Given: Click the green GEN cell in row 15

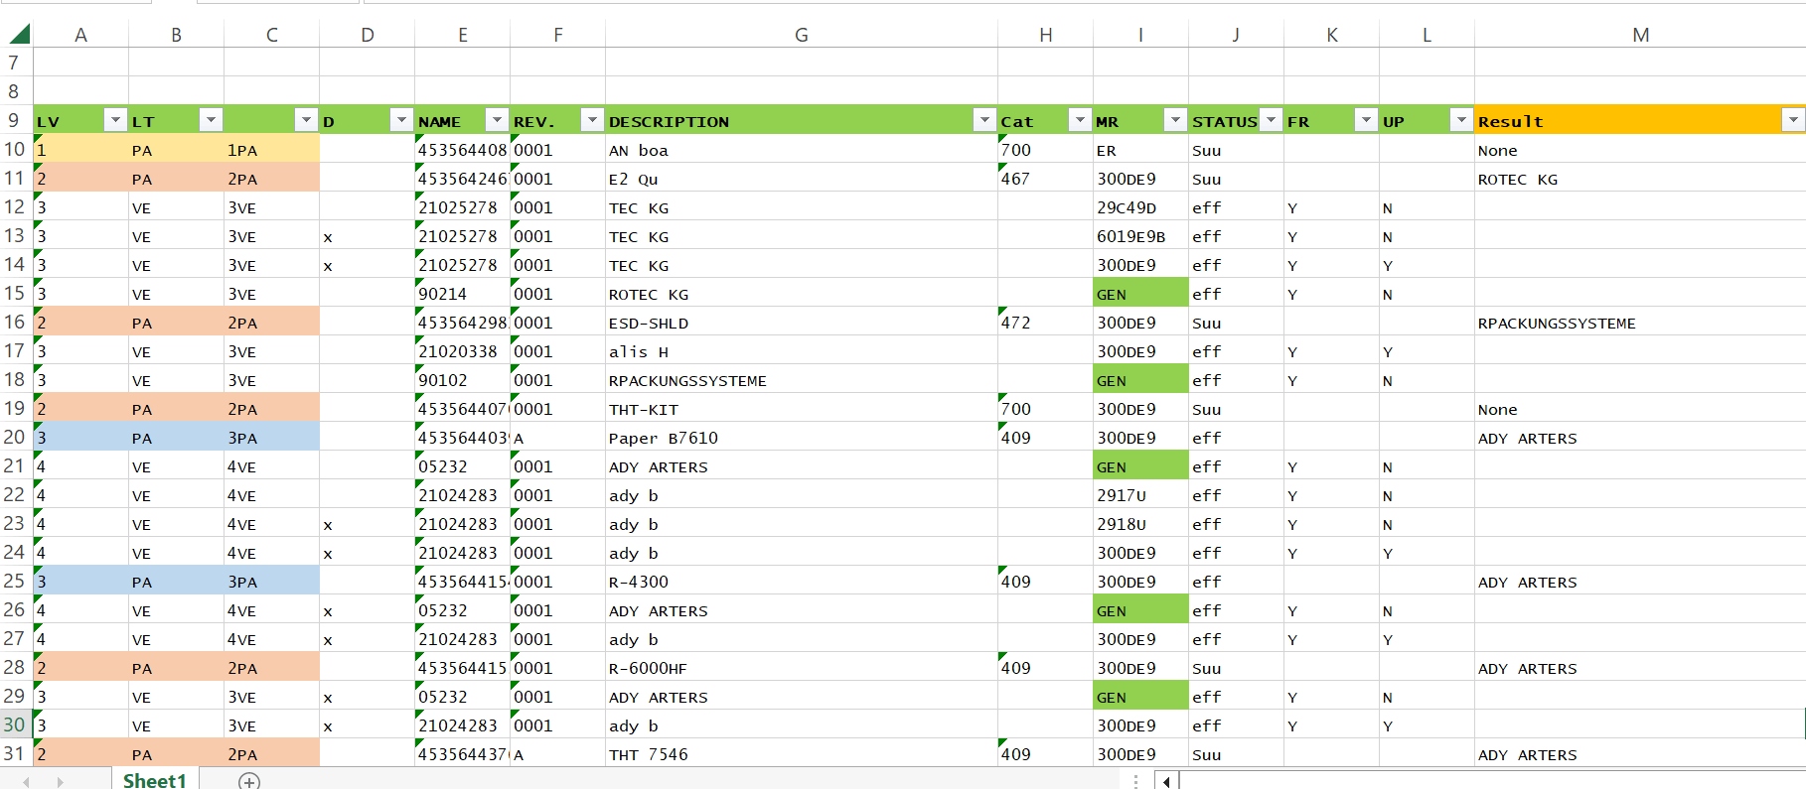Looking at the screenshot, I should (1140, 294).
